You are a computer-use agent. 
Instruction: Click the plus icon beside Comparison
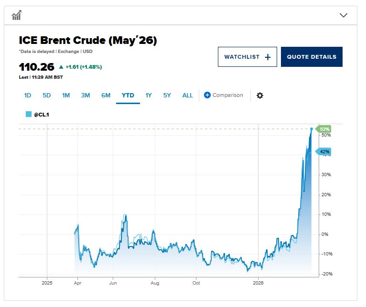[207, 95]
